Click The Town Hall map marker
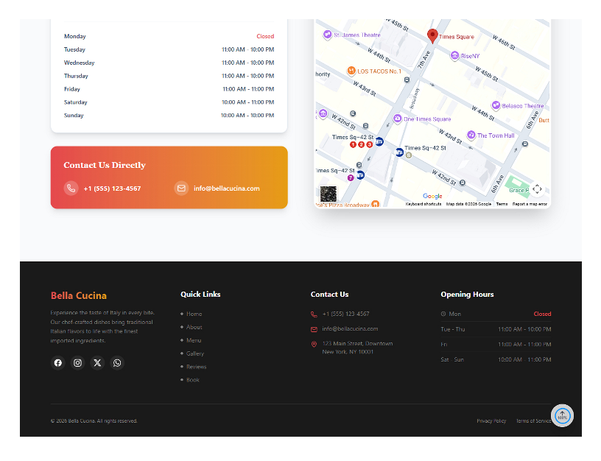Image resolution: width=601 pixels, height=461 pixels. tap(471, 135)
